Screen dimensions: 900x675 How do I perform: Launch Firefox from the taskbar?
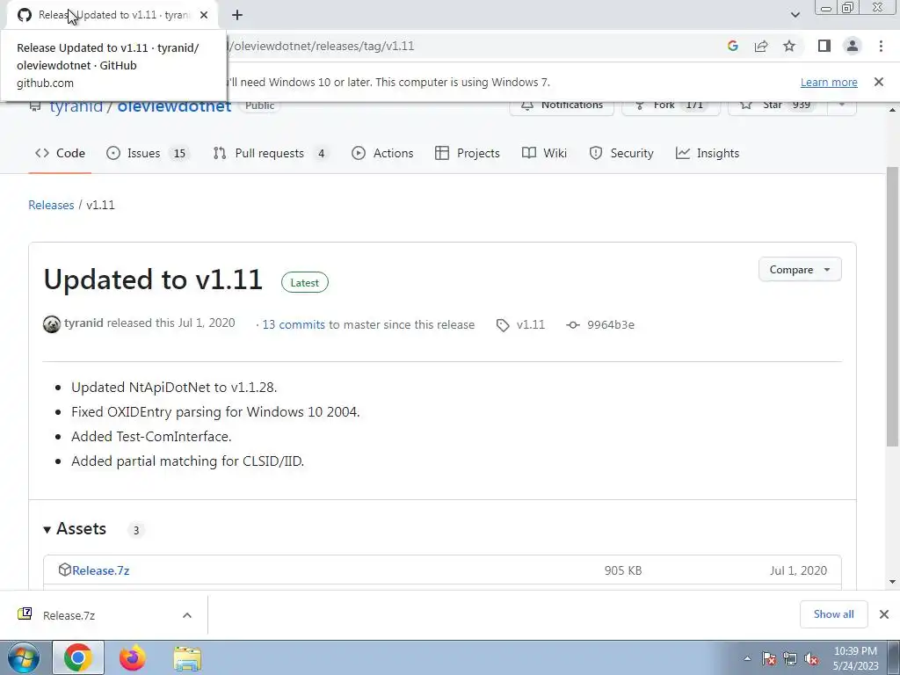click(x=132, y=657)
